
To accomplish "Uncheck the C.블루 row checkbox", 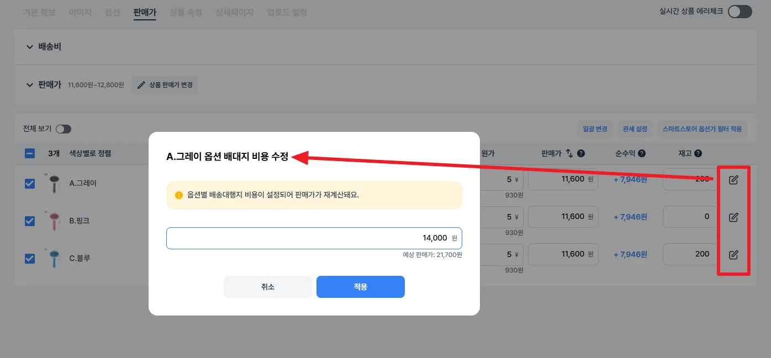I will 30,258.
